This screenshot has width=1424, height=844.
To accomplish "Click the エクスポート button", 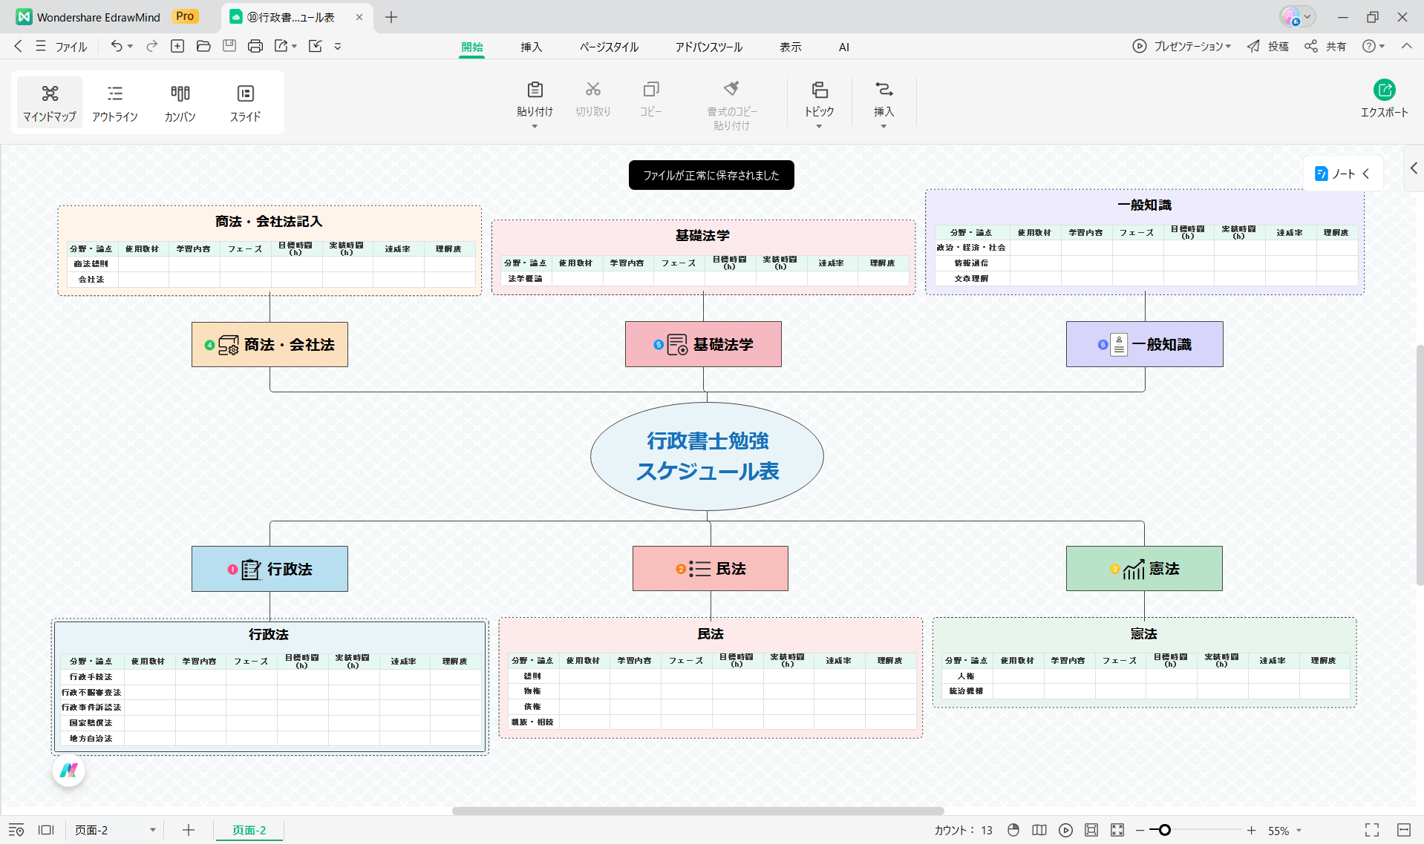I will (x=1384, y=99).
